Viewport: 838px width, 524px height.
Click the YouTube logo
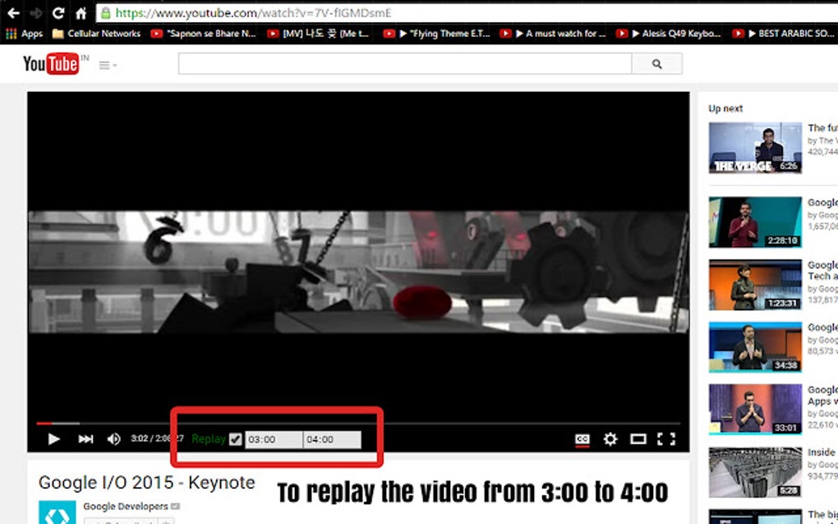pos(52,64)
